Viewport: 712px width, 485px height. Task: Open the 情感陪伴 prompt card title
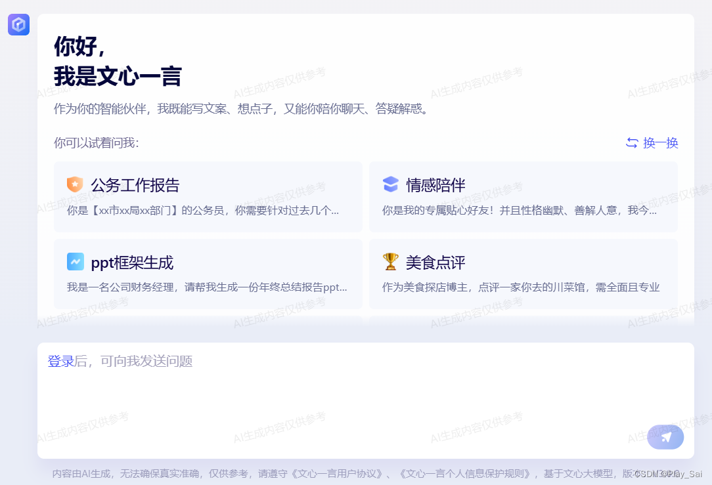(435, 185)
